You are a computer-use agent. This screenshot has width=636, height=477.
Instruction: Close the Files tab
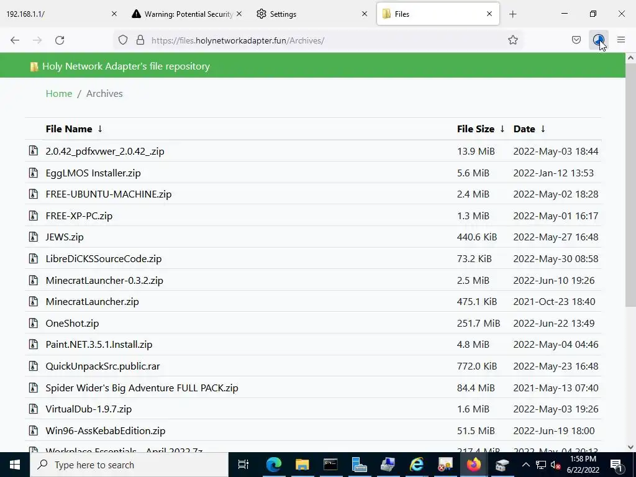click(489, 14)
